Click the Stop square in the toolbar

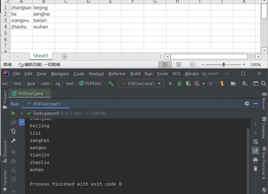point(211,84)
